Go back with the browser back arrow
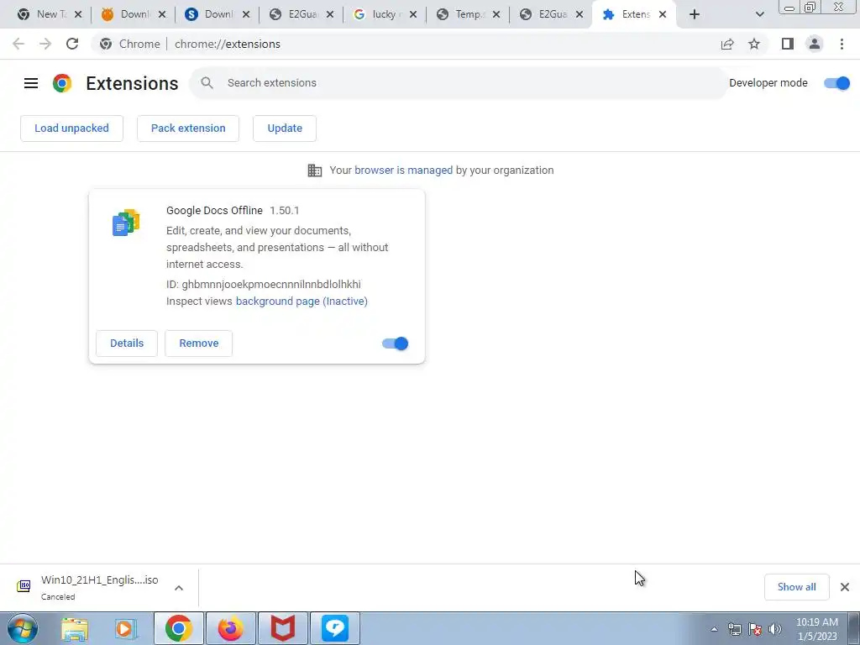 pyautogui.click(x=18, y=44)
